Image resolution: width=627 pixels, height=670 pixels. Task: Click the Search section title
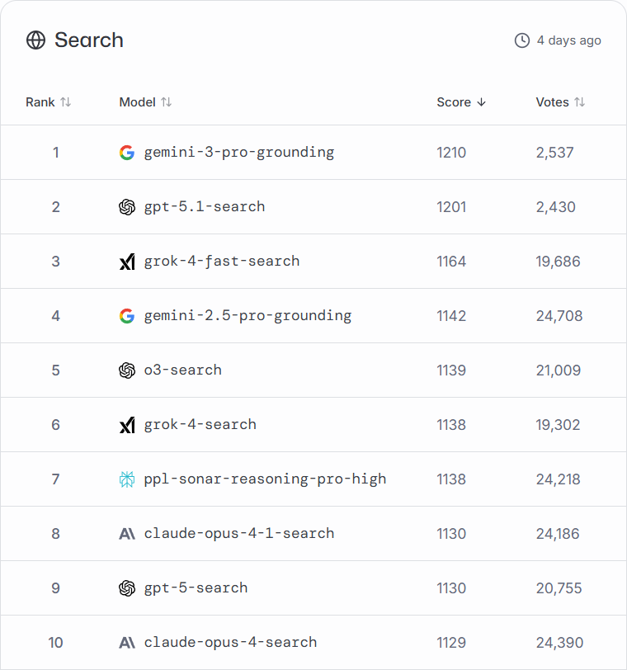click(x=89, y=40)
